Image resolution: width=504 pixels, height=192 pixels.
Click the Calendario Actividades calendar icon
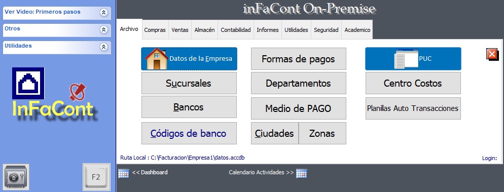tap(302, 173)
